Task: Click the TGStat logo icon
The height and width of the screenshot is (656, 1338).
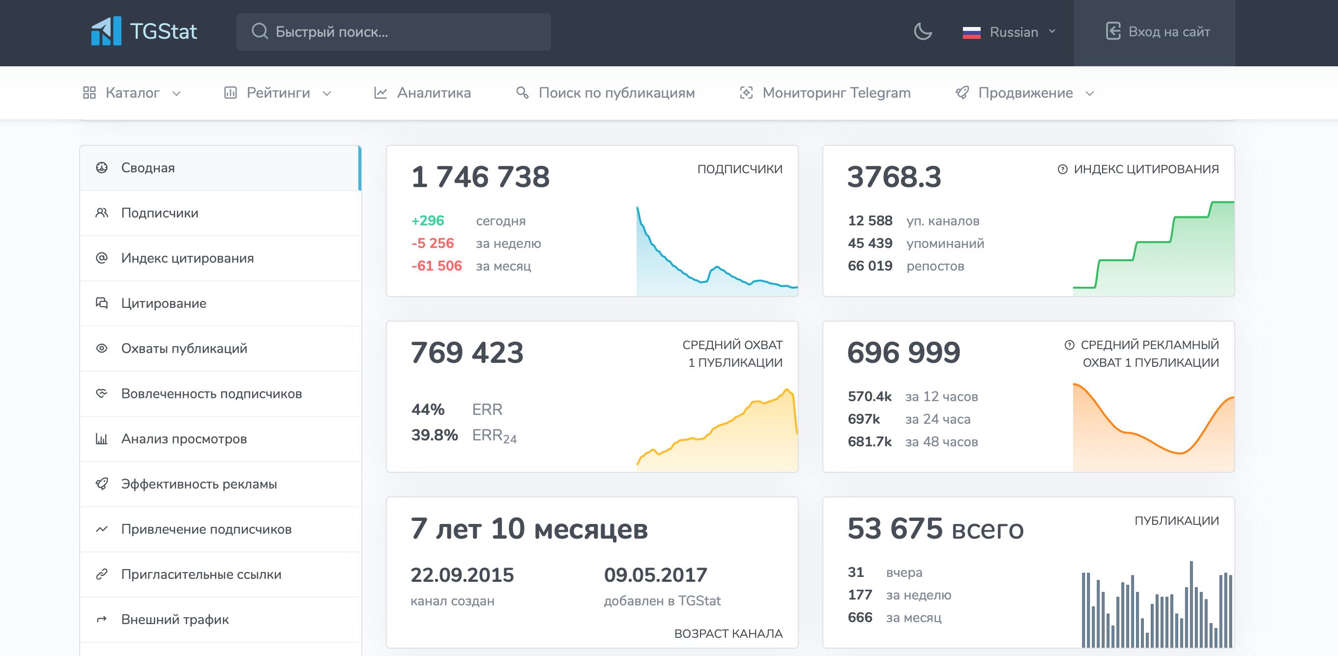Action: [106, 31]
